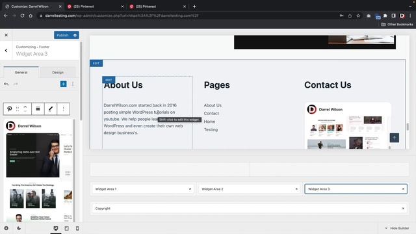The width and height of the screenshot is (416, 234).
Task: Open customizer gear at bottom left
Action: [x=6, y=228]
